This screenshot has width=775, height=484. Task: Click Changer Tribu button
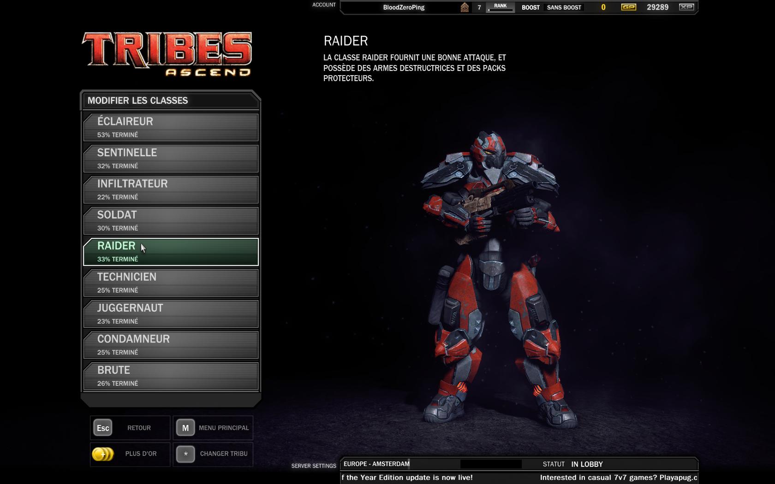pyautogui.click(x=224, y=454)
